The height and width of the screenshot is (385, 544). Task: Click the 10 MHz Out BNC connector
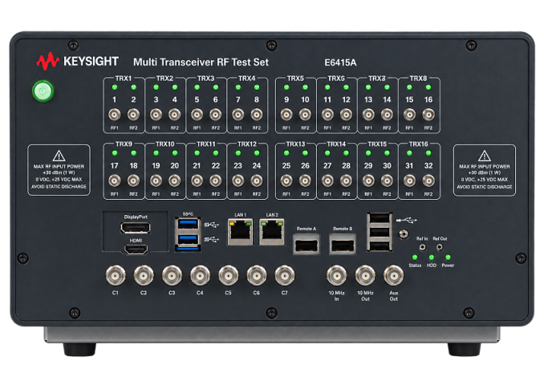point(365,276)
